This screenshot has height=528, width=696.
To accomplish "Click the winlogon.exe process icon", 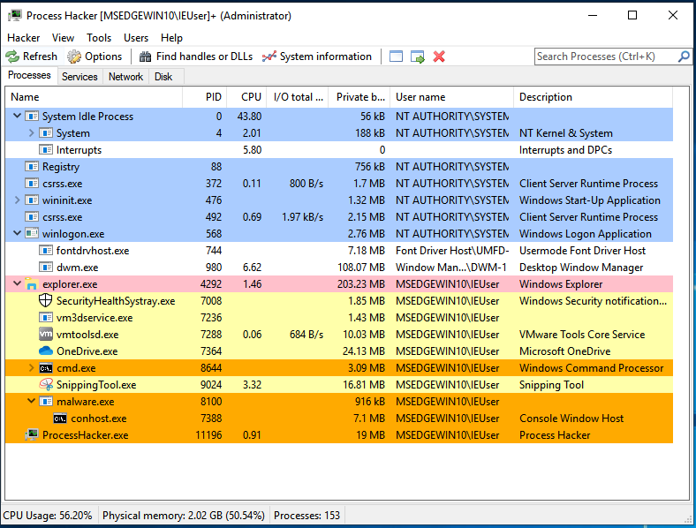I will pos(32,233).
